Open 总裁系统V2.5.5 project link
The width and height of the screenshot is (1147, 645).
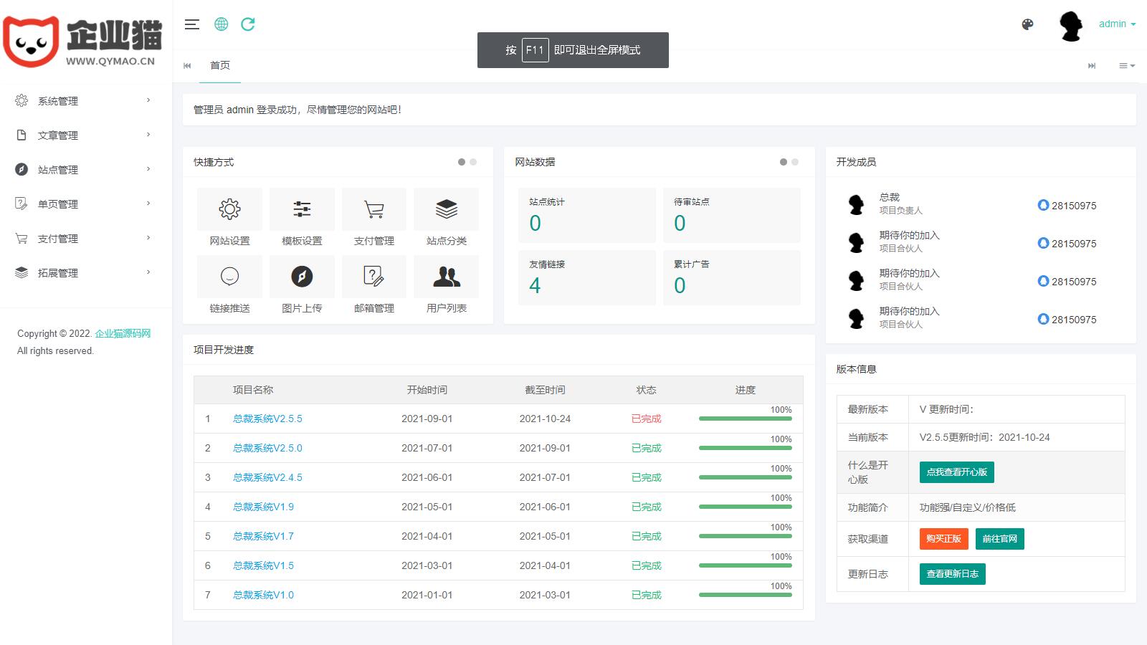click(x=267, y=419)
